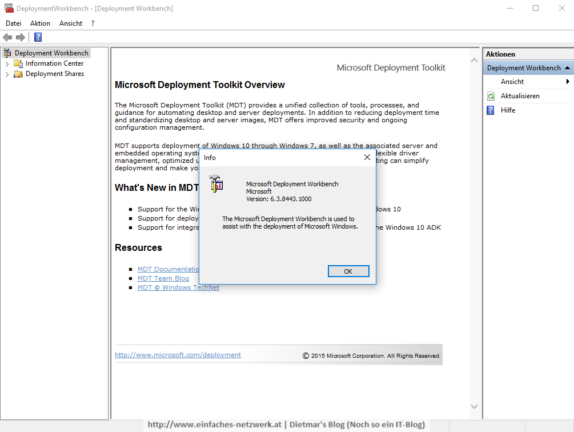Open the MDT Team Blog link
The image size is (574, 432).
(x=163, y=278)
